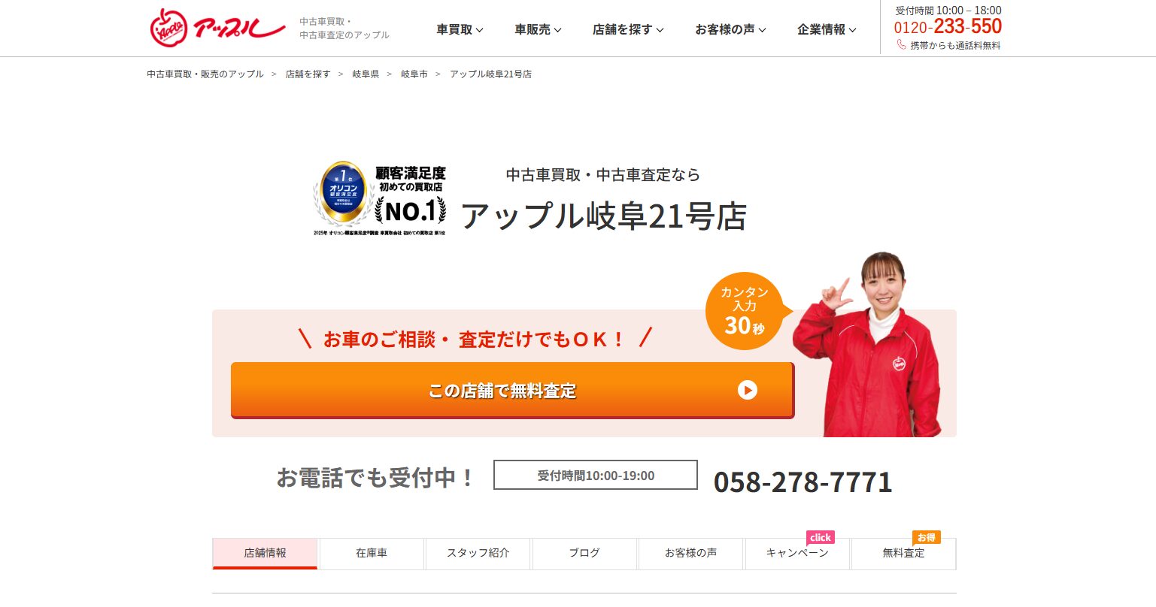Click the red phone icon near 携帯からも通話料無料
Screen dimensions: 1156x607
901,45
